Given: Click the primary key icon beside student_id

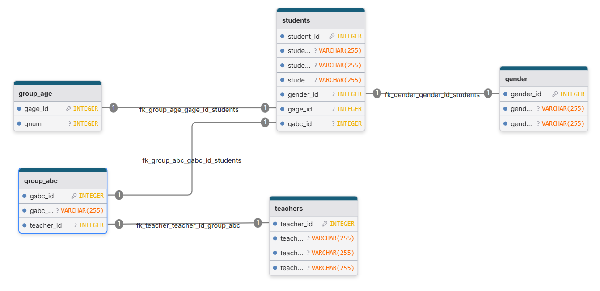Looking at the screenshot, I should click(x=332, y=36).
